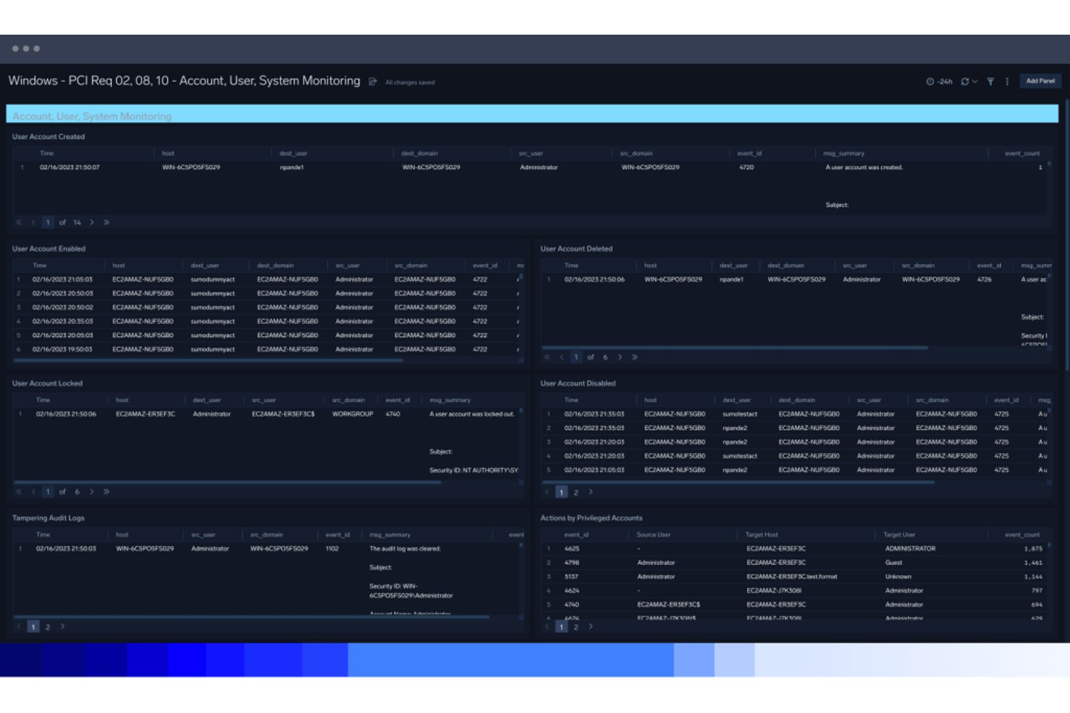Go to first page in User Account Created
This screenshot has width=1070, height=713.
[19, 222]
